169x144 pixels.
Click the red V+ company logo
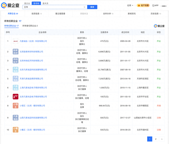tap(16, 96)
